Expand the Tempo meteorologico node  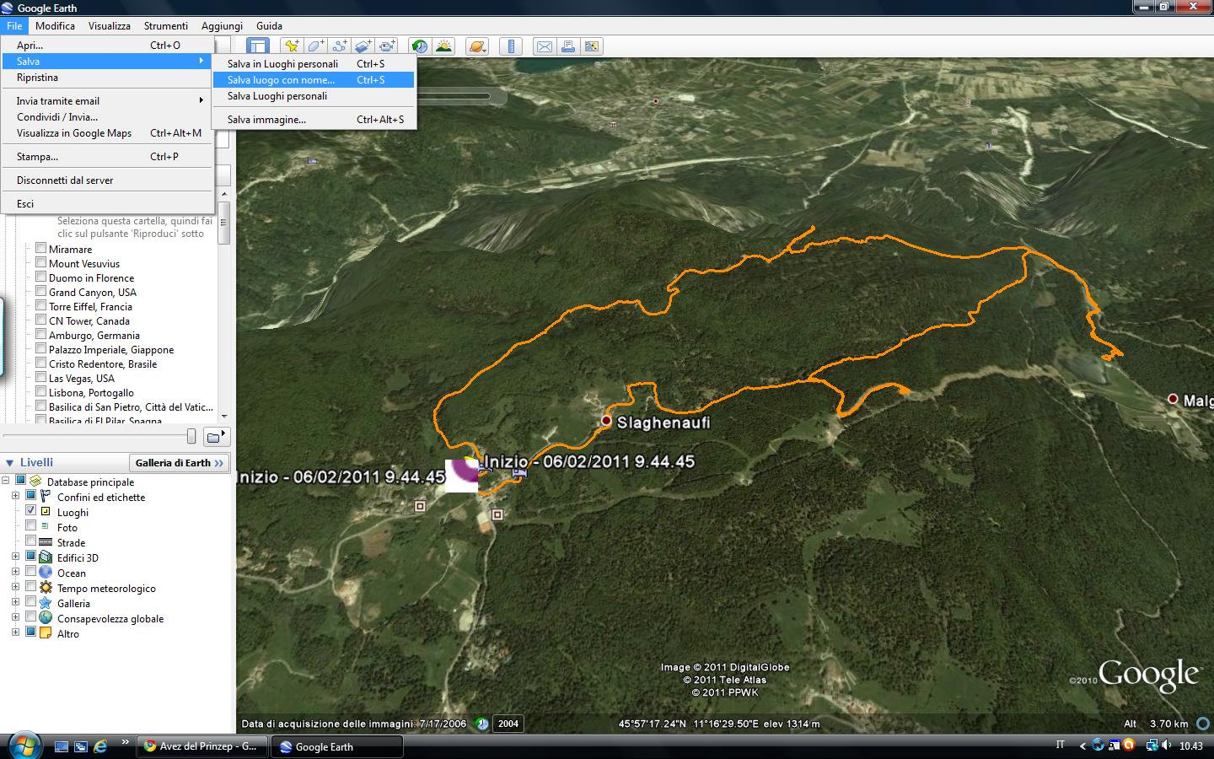click(x=15, y=588)
